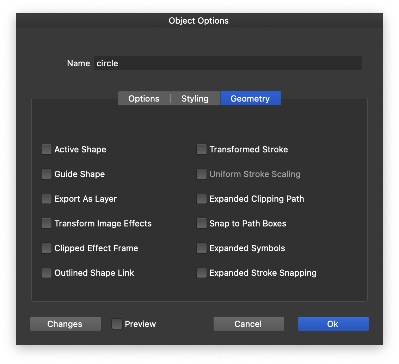Toggle the Guide Shape checkbox
The height and width of the screenshot is (364, 399).
47,174
